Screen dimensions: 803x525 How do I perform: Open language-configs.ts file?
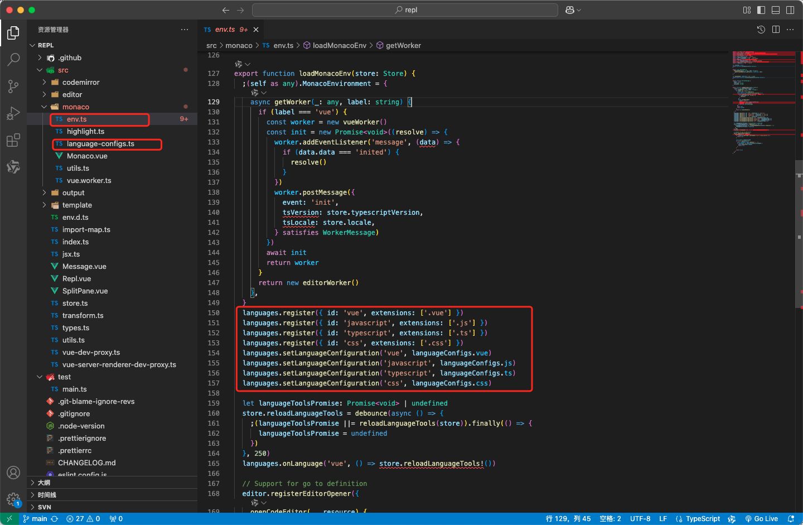[x=112, y=143]
